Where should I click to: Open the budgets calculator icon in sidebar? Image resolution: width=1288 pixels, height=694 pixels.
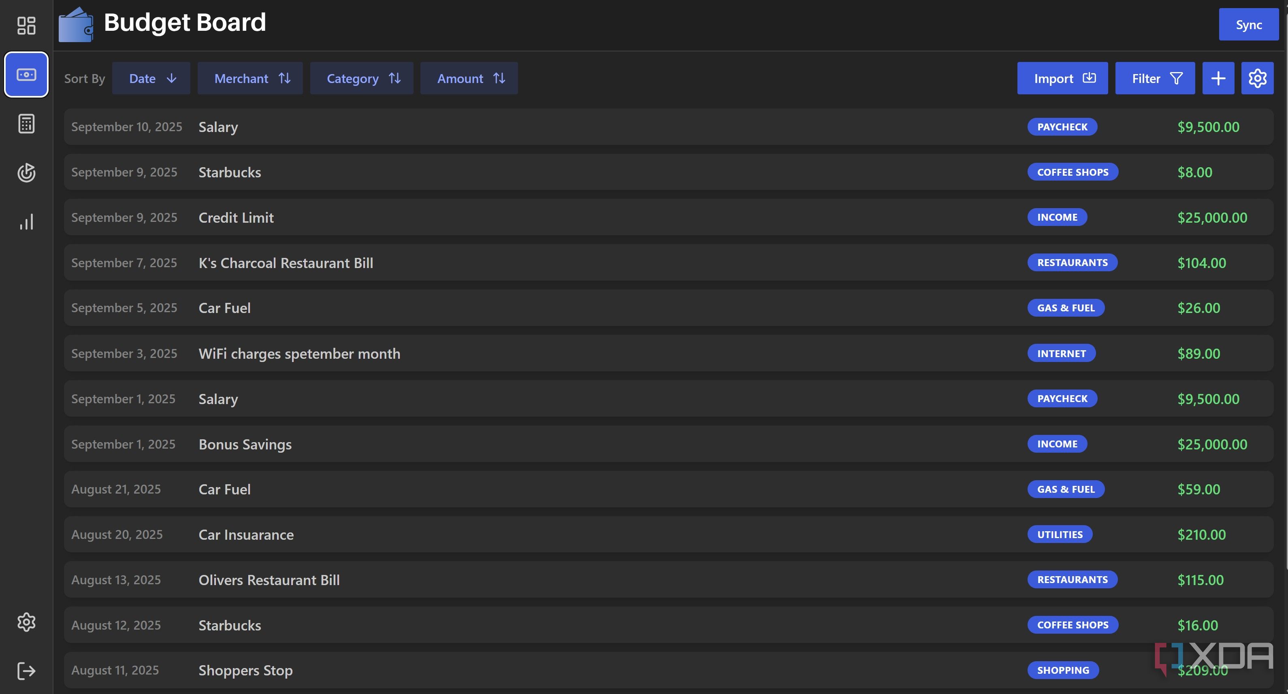[x=26, y=123]
